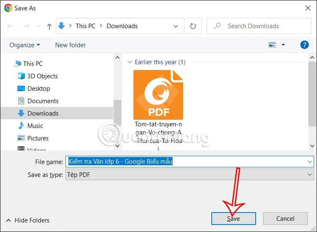The height and width of the screenshot is (232, 317).
Task: Refresh the Downloads folder view
Action: [193, 26]
